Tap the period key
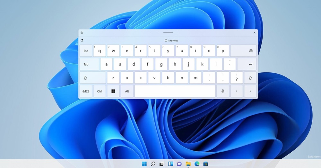Image resolution: width=321 pixels, height=168 pixels. click(x=223, y=78)
